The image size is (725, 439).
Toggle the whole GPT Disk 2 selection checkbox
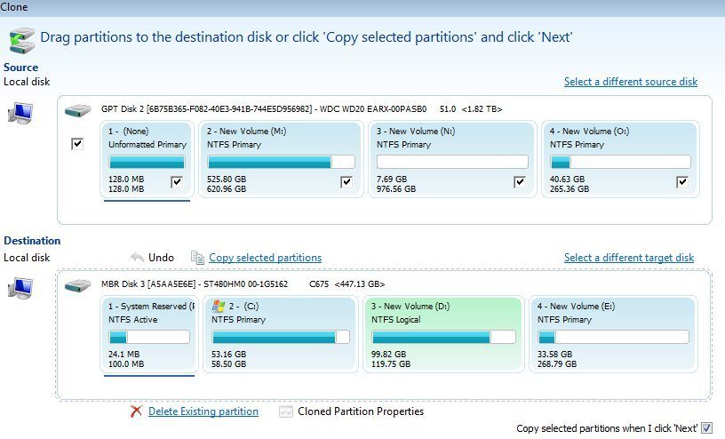point(77,144)
